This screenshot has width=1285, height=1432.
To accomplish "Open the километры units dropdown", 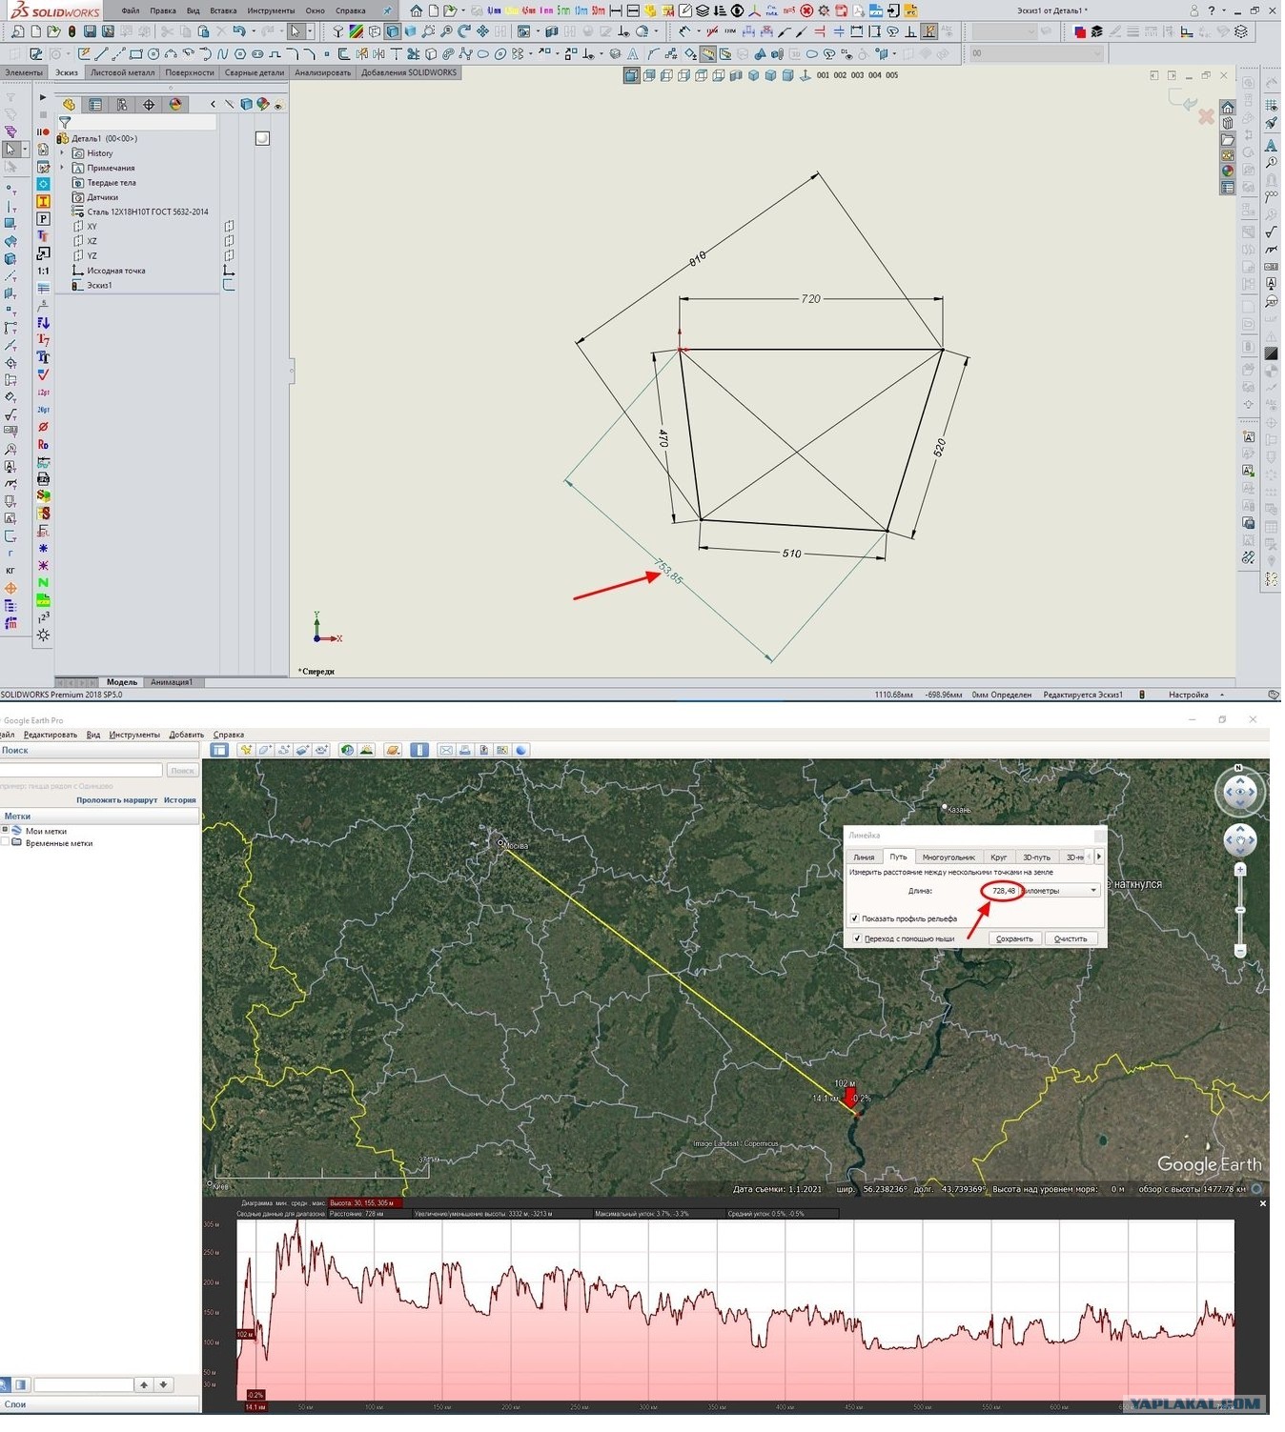I will [x=1060, y=890].
